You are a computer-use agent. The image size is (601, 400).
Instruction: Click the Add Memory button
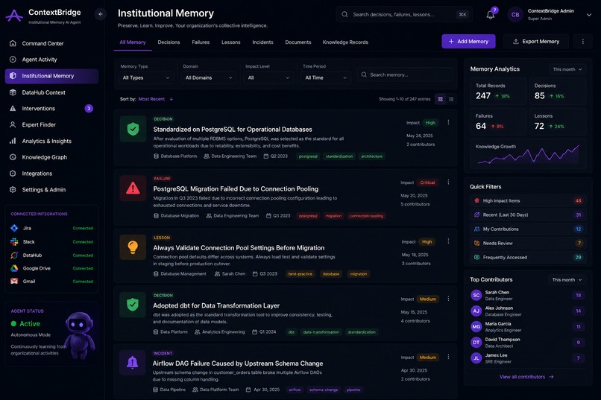[468, 41]
